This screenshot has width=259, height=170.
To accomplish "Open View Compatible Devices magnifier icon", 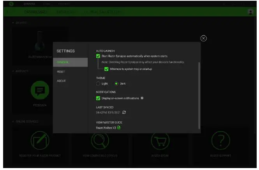I will click(x=100, y=140).
